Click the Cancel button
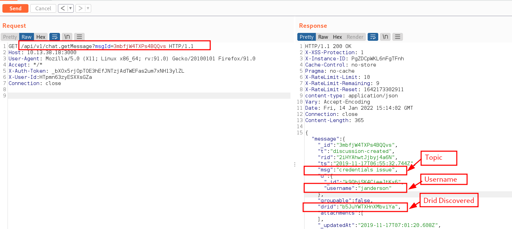Image resolution: width=512 pixels, height=229 pixels. click(x=43, y=8)
